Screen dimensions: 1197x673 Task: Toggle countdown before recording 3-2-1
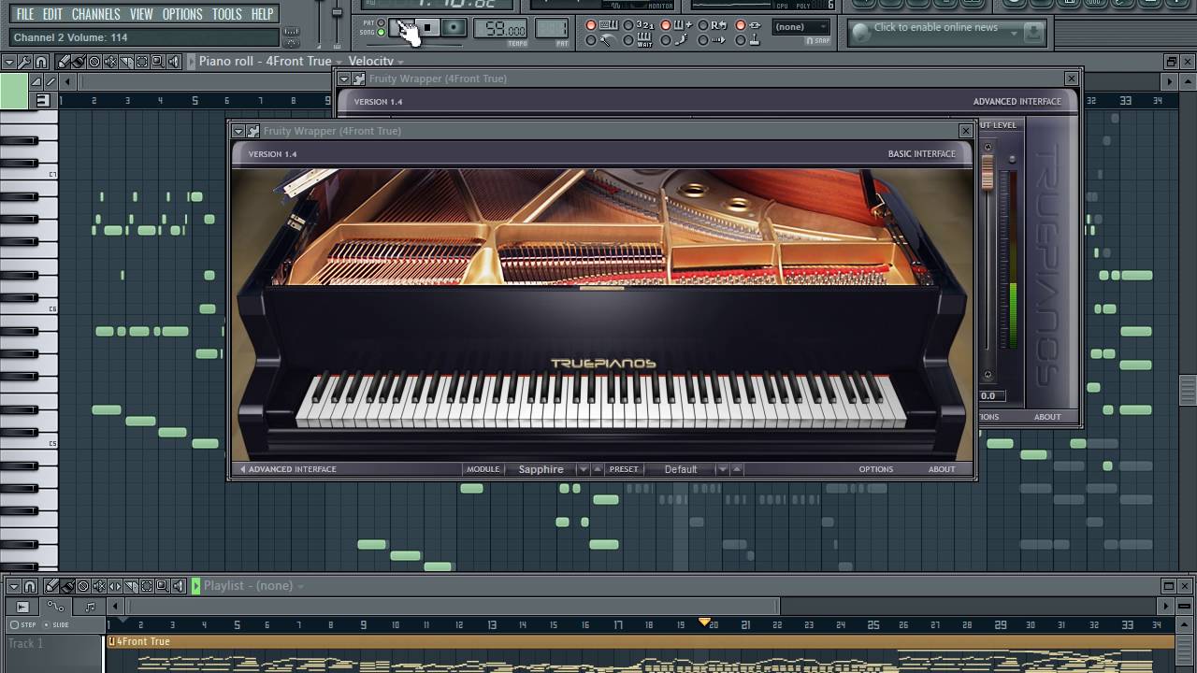[628, 25]
